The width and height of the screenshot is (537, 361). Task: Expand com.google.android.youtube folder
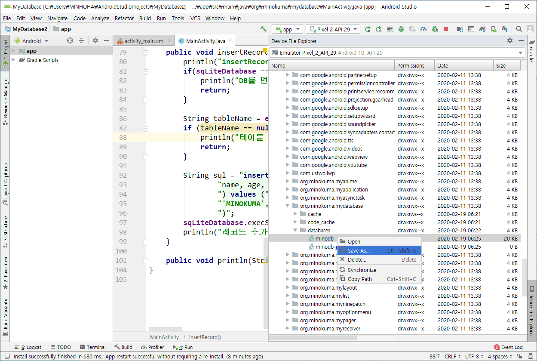pyautogui.click(x=288, y=165)
